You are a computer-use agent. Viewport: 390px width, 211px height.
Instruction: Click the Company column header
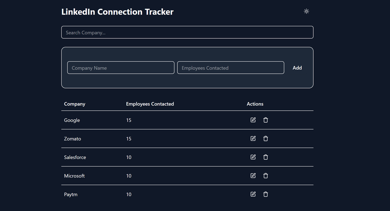(74, 104)
